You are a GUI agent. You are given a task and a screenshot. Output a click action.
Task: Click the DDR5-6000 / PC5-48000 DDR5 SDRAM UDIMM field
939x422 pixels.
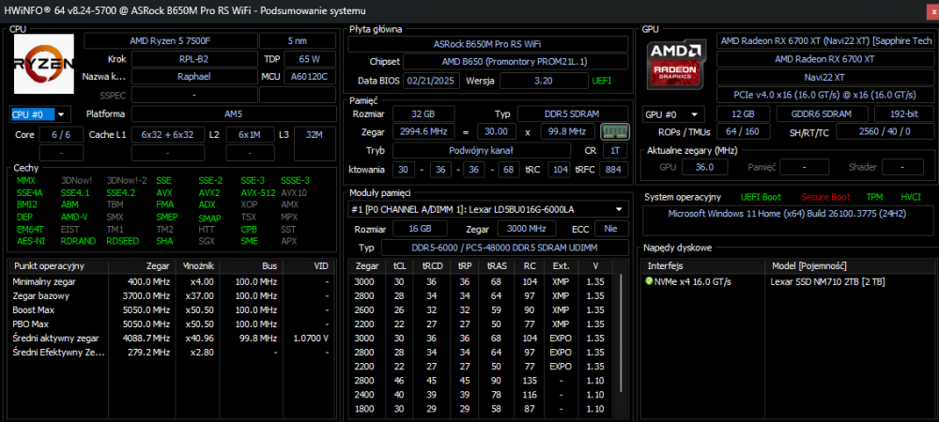(505, 248)
